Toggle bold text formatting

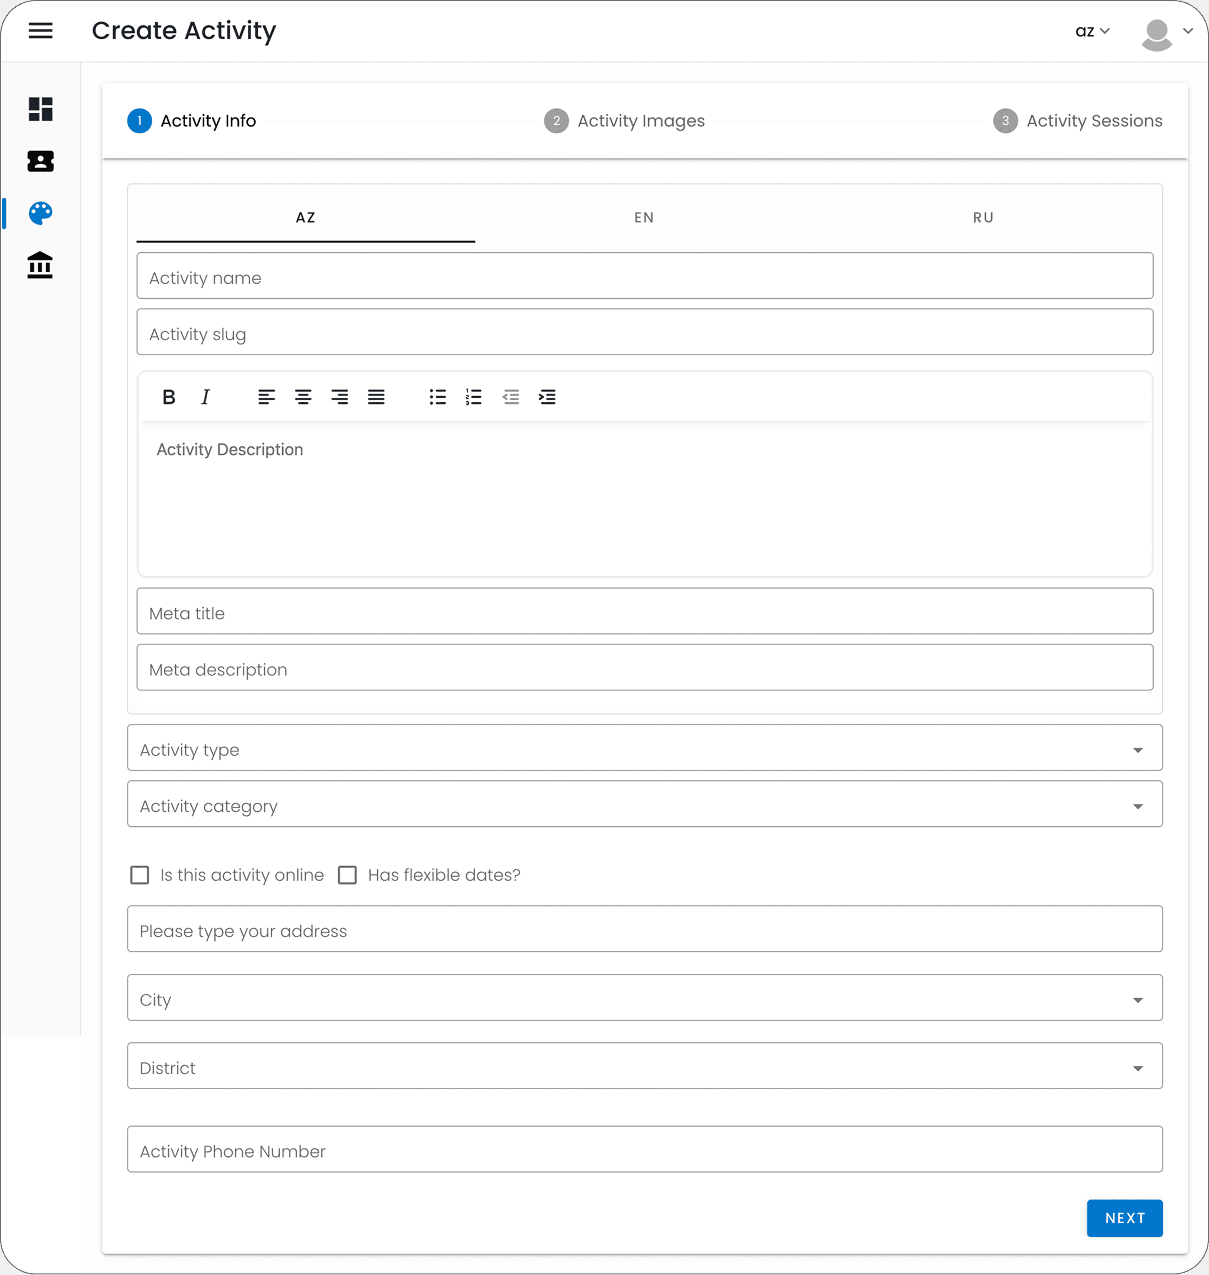point(169,397)
